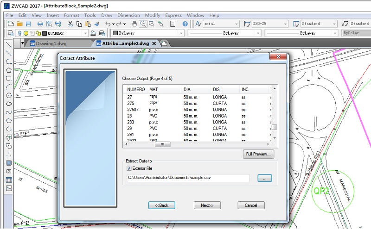Select the Rectangle draw tool
Viewport: 371px width, 229px height.
[x=9, y=78]
